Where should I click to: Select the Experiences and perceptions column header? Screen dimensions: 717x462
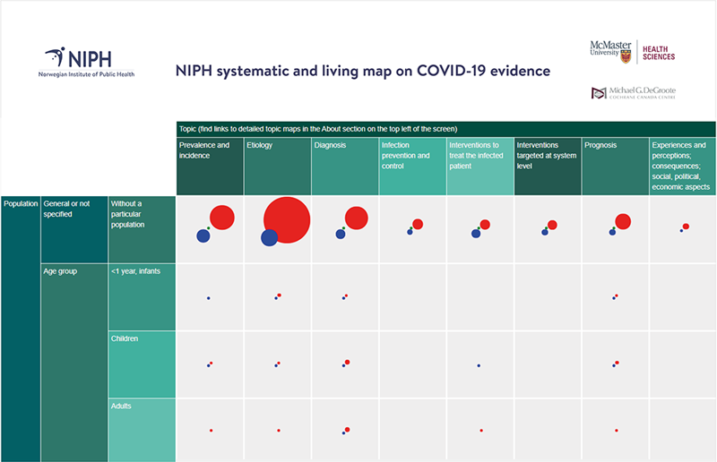[682, 166]
